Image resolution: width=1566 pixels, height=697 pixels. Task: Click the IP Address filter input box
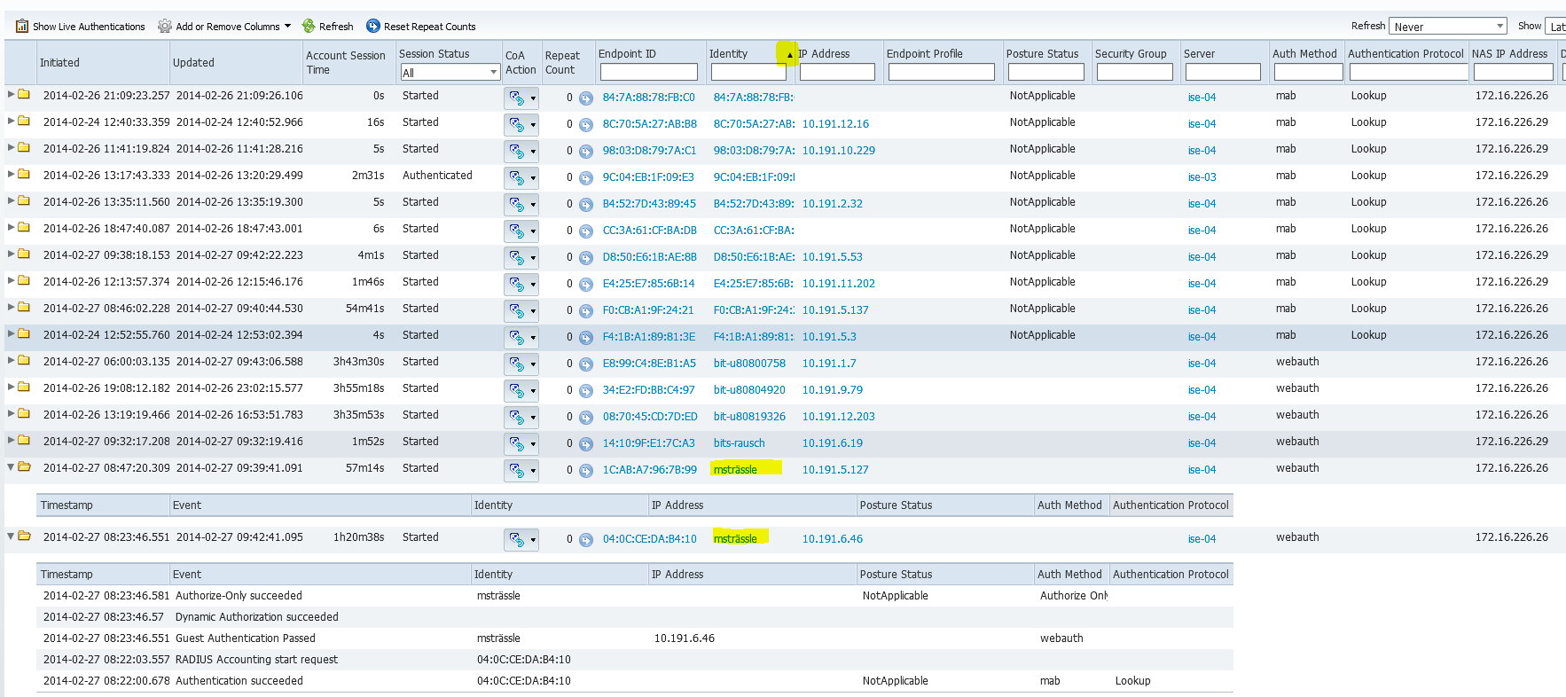click(837, 72)
